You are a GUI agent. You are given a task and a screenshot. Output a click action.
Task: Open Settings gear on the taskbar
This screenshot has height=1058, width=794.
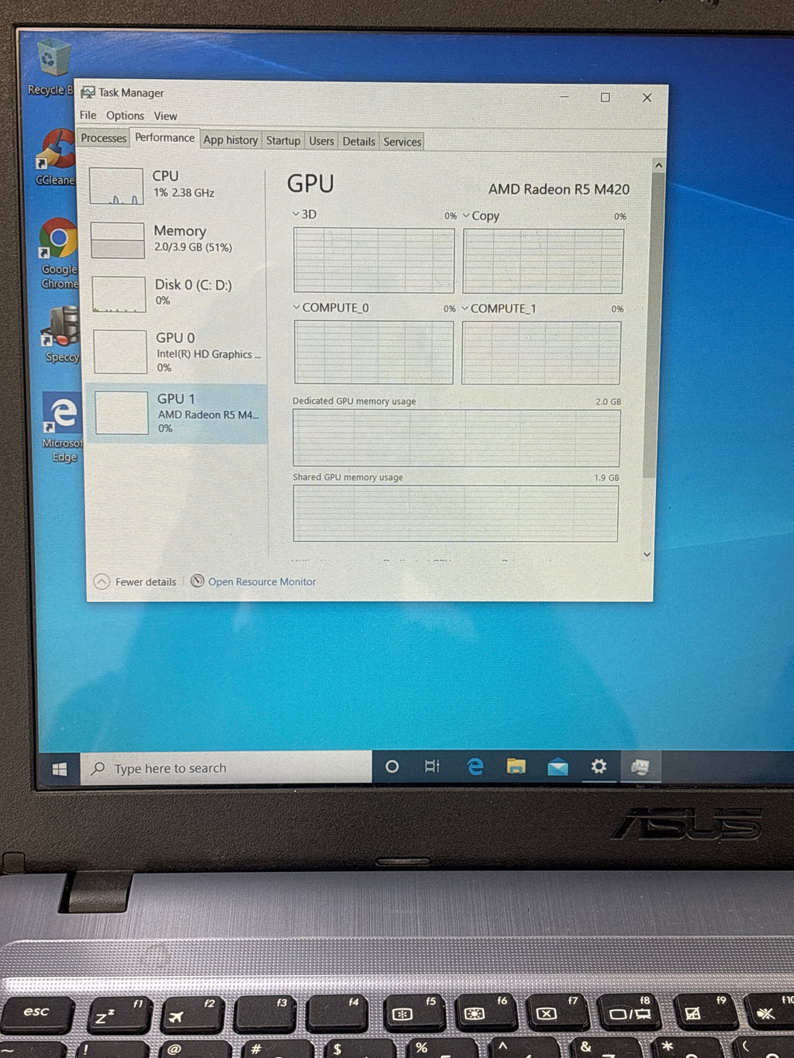click(x=599, y=767)
